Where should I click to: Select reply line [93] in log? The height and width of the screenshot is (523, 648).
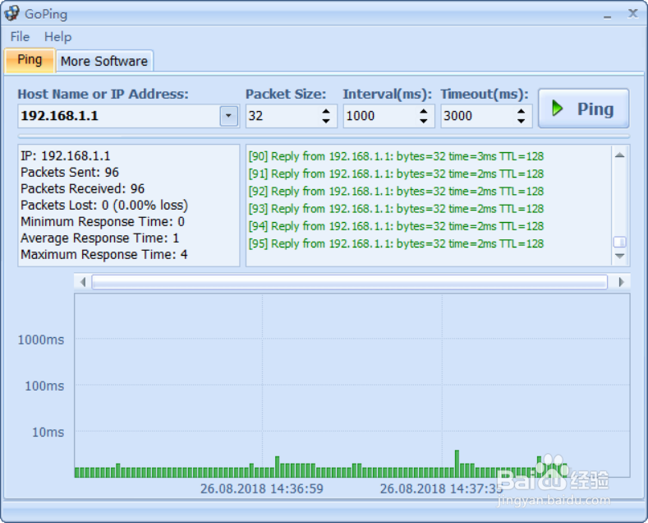[x=396, y=209]
